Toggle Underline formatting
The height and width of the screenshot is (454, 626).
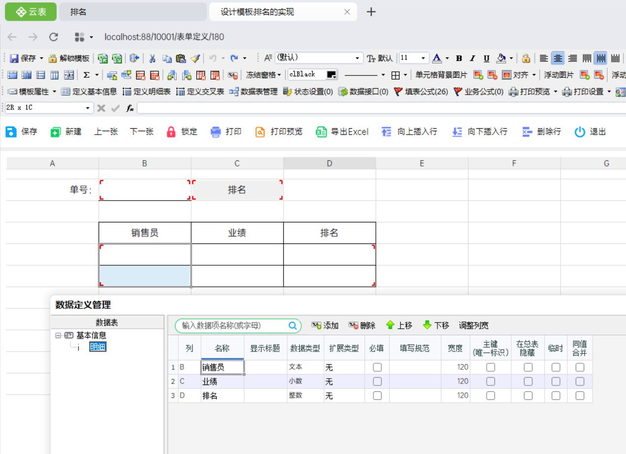487,58
